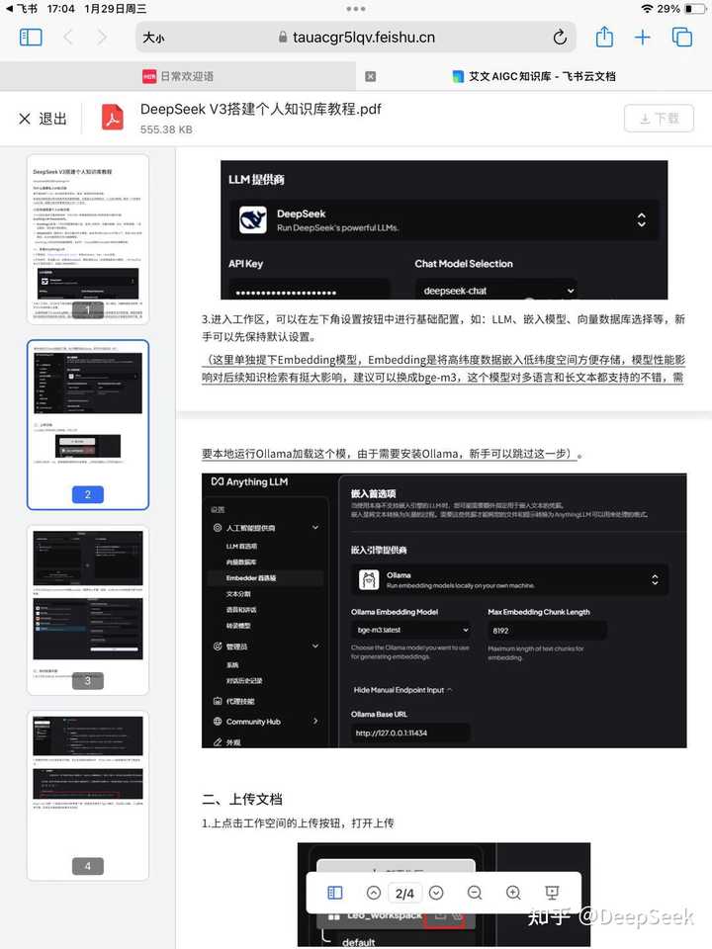Image resolution: width=712 pixels, height=949 pixels.
Task: Tap the 飞书 back-to-app indicator
Action: pyautogui.click(x=21, y=9)
